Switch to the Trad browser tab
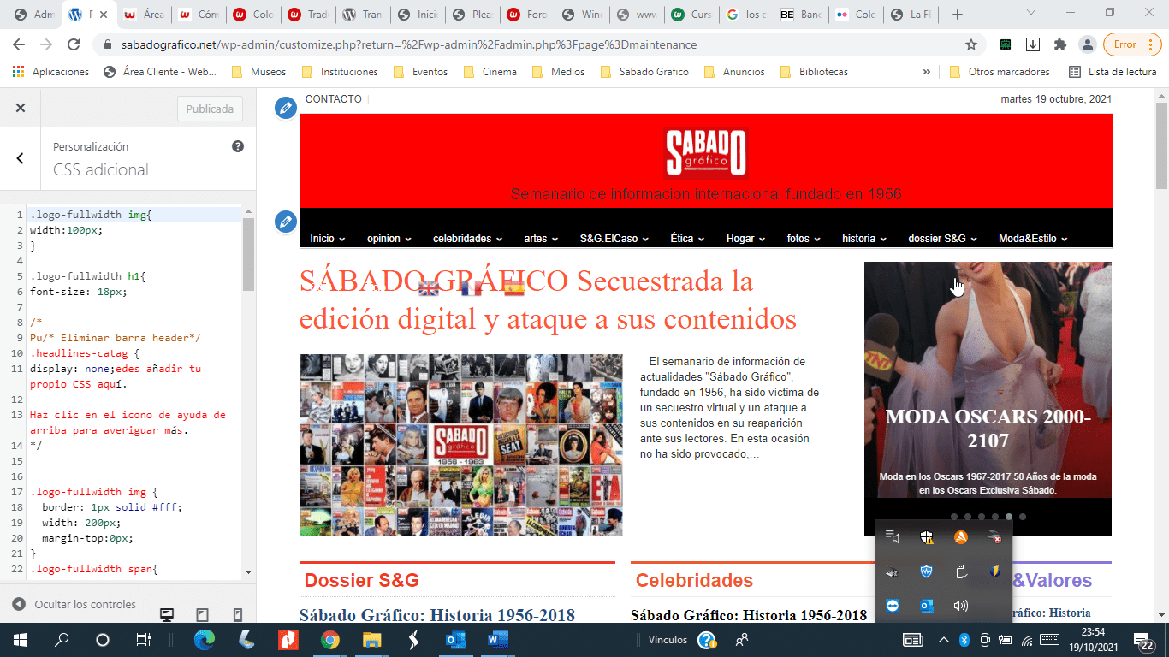 click(306, 15)
